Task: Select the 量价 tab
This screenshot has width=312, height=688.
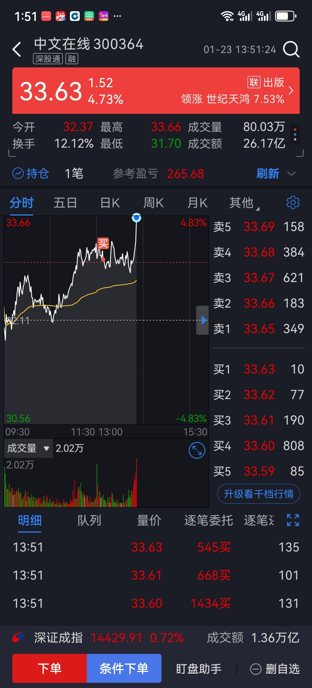Action: (149, 520)
